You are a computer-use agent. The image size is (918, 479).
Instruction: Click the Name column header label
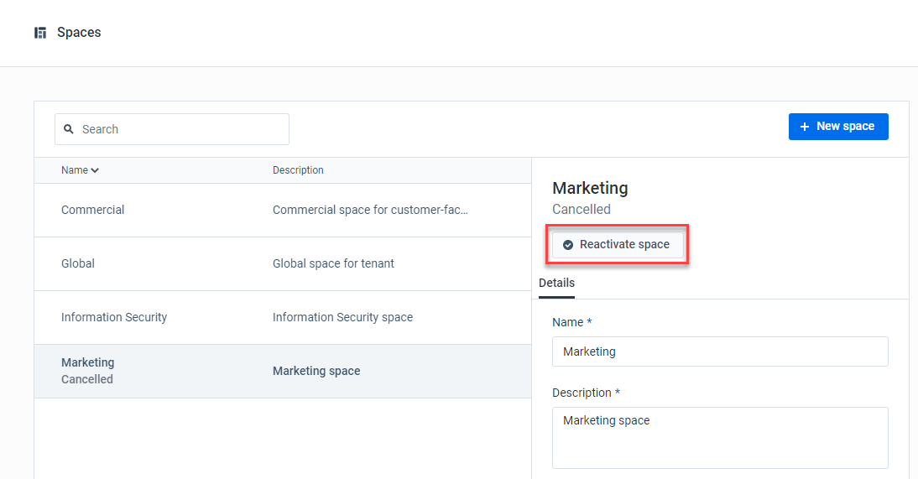click(75, 170)
